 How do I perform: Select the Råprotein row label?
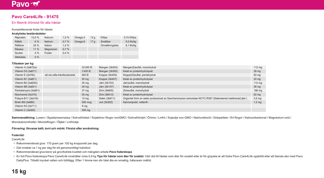[x=21, y=38]
